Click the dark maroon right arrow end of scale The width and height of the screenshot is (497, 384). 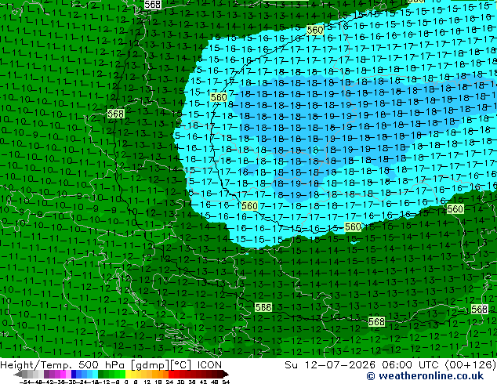(226, 375)
